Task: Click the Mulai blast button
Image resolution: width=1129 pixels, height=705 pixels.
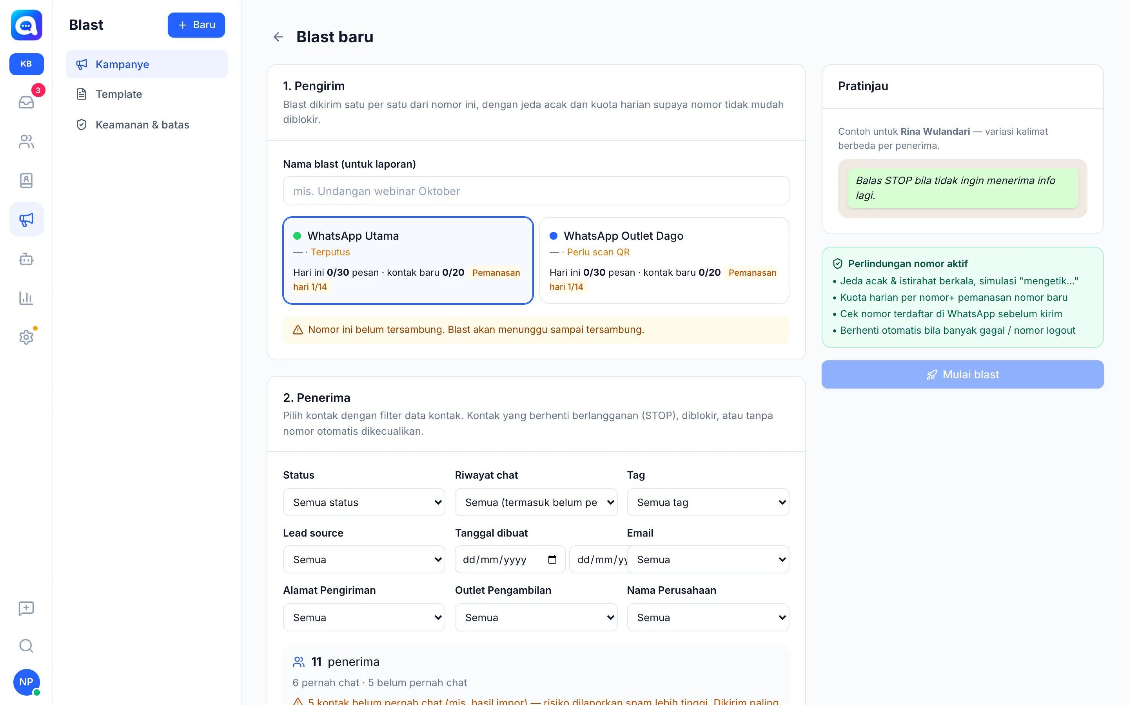Action: (x=962, y=374)
